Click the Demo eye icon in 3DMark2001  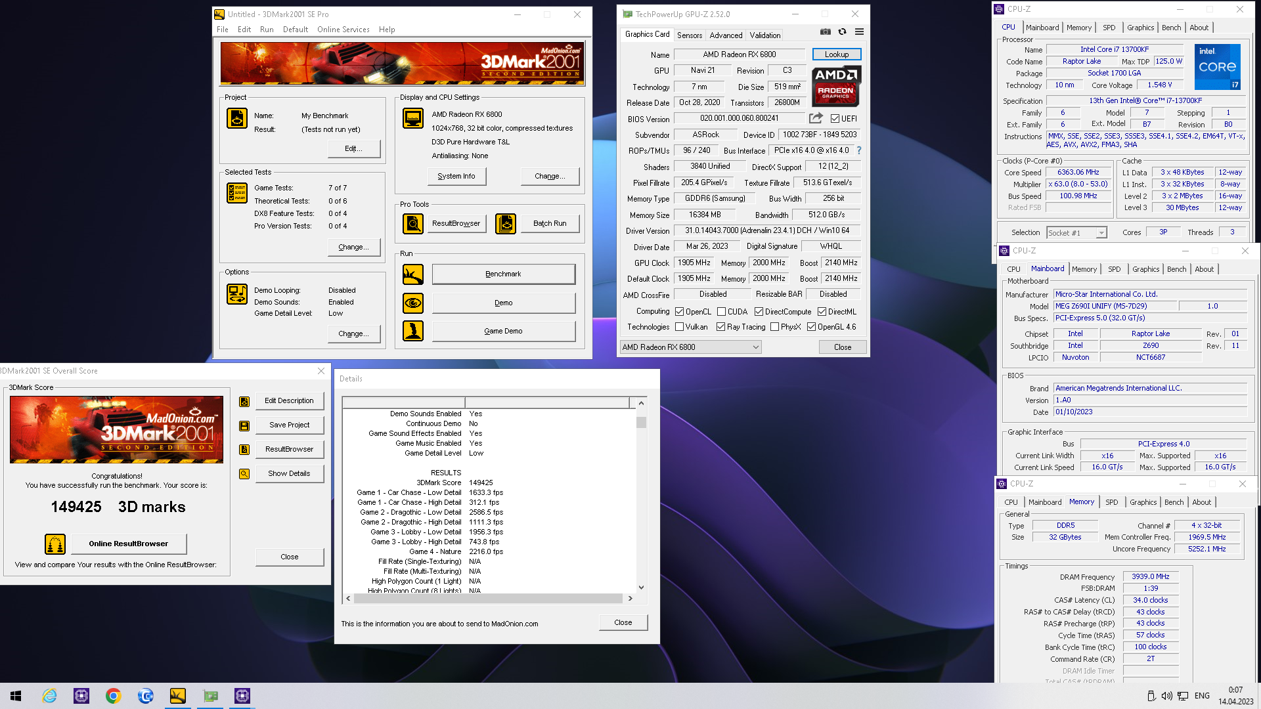tap(413, 303)
